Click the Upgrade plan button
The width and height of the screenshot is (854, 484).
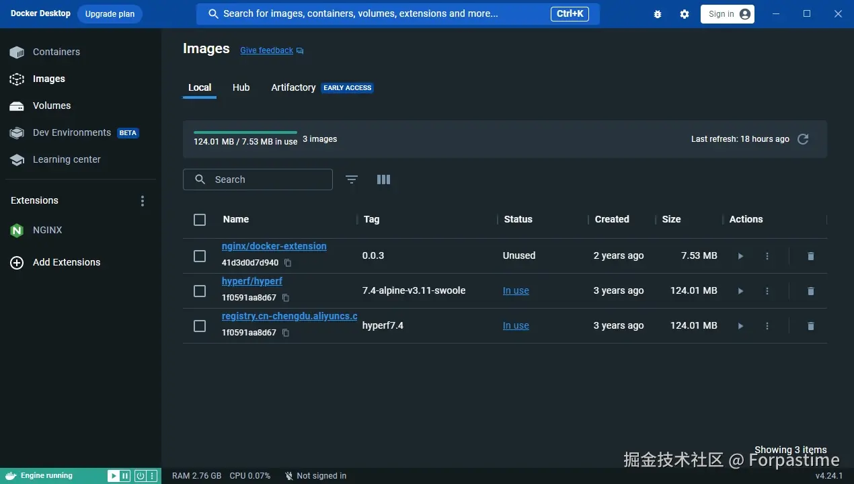point(110,14)
